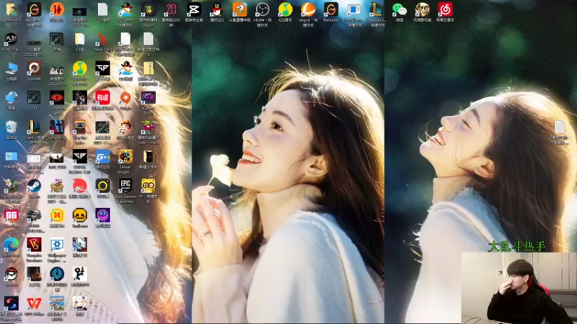The width and height of the screenshot is (577, 324).
Task: Launch WPS Office shortcut
Action: pyautogui.click(x=34, y=304)
